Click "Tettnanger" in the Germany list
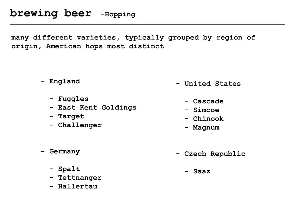 [x=80, y=178]
